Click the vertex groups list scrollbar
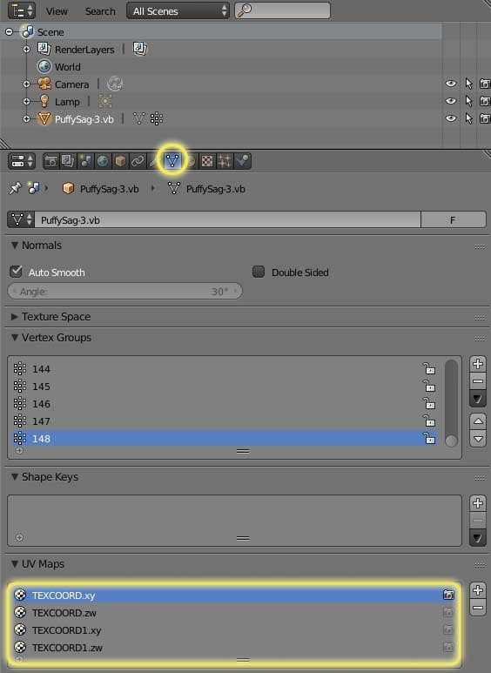 tap(451, 403)
